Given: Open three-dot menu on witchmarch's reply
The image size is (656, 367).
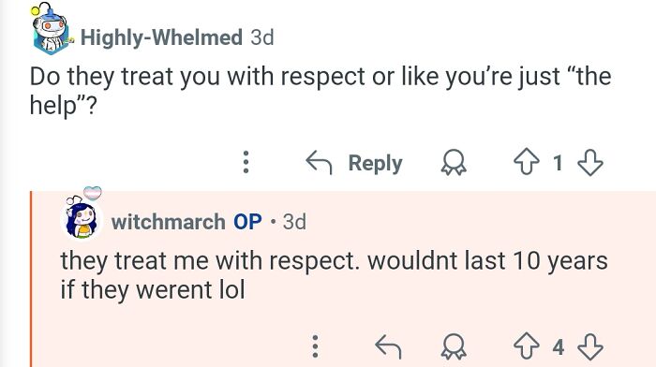Looking at the screenshot, I should pos(316,346).
